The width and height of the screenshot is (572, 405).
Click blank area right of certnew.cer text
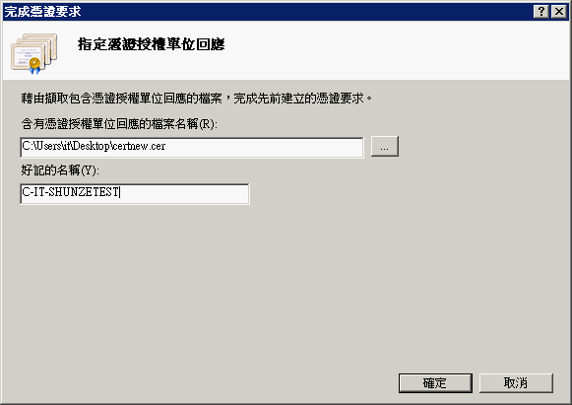(263, 148)
